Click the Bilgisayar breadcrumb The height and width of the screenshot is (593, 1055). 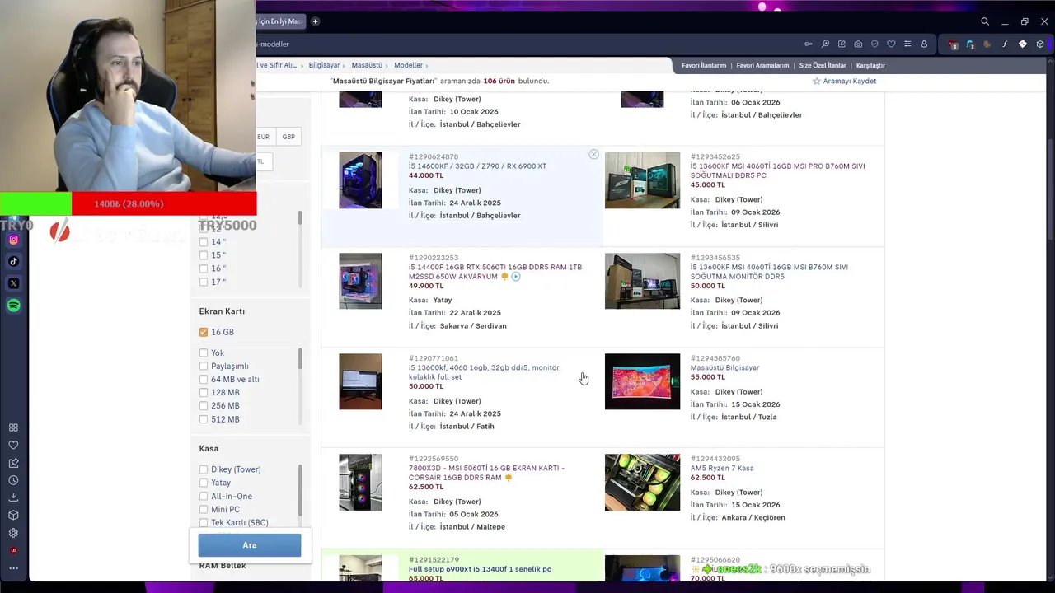tap(324, 65)
